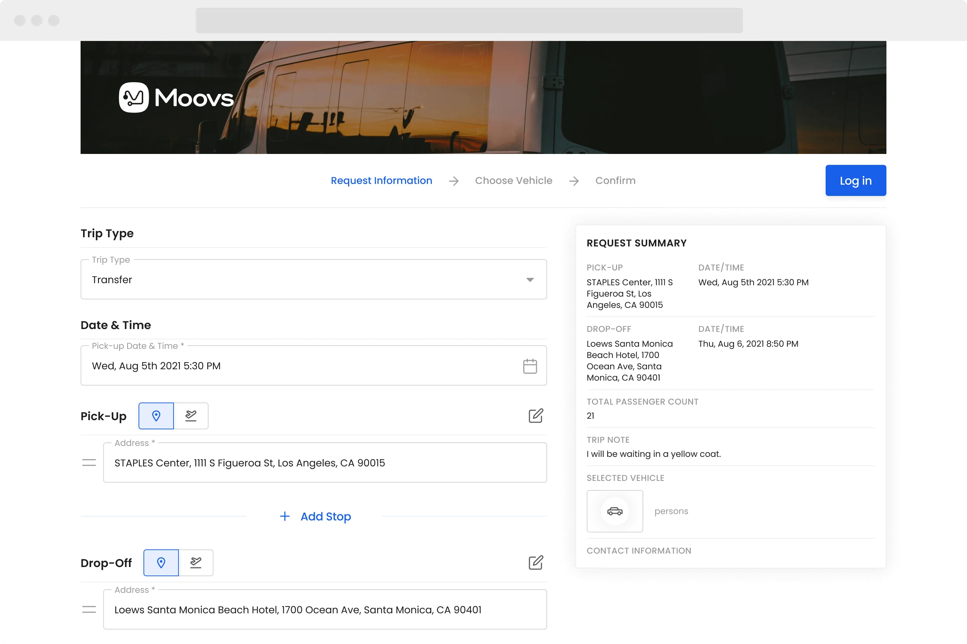Click summary pick-up address 'STAPLES Center, 1111 S Figueroa St'
967x644 pixels.
pos(630,293)
